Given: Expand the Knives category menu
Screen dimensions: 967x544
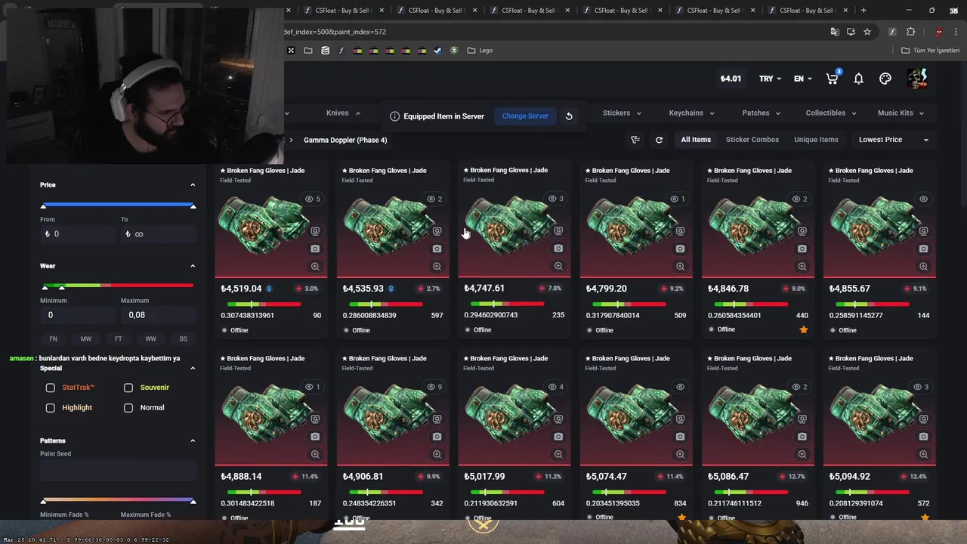Looking at the screenshot, I should 343,113.
